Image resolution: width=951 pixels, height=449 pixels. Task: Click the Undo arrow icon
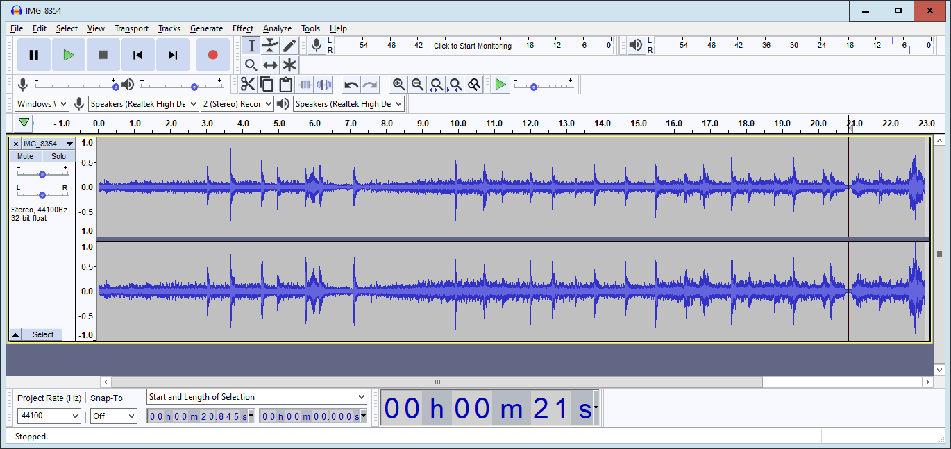[x=351, y=85]
